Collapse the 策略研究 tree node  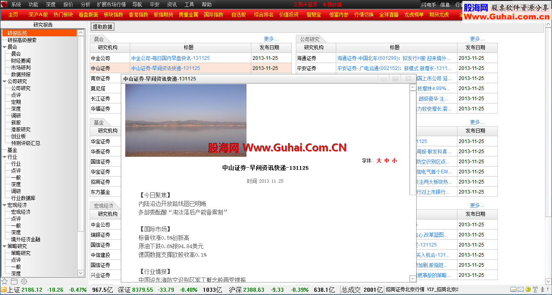point(4,246)
